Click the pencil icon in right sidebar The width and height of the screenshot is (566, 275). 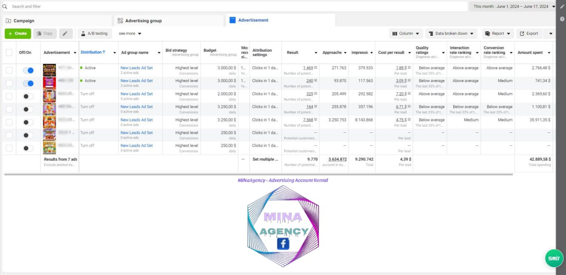(562, 6)
